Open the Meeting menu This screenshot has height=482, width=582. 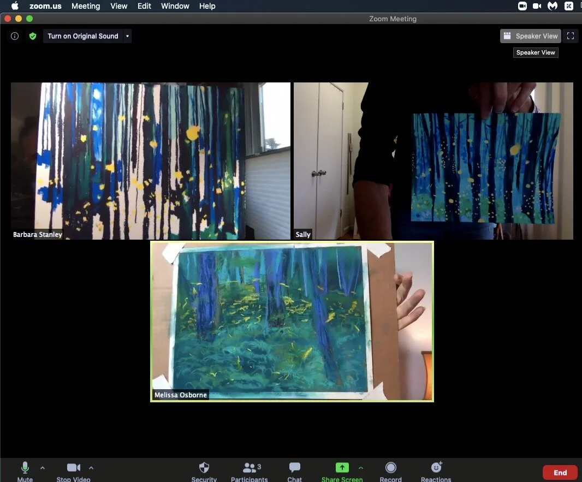86,6
